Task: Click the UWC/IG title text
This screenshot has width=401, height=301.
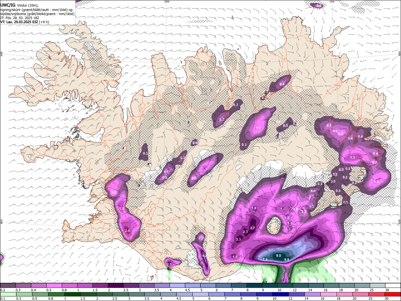Action: click(x=8, y=5)
